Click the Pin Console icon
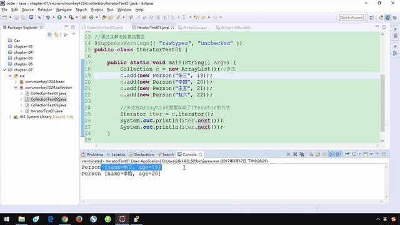400x225 pixels. pos(347,154)
